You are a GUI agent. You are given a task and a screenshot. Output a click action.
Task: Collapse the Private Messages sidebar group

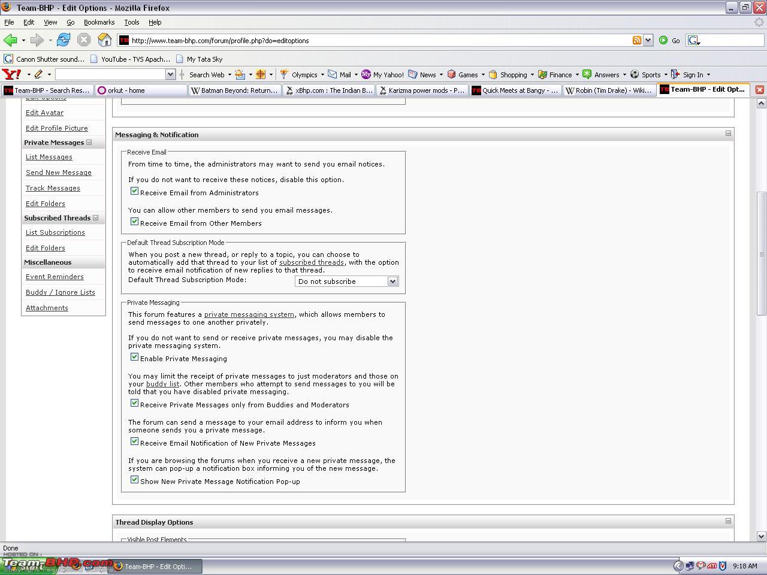[x=89, y=143]
